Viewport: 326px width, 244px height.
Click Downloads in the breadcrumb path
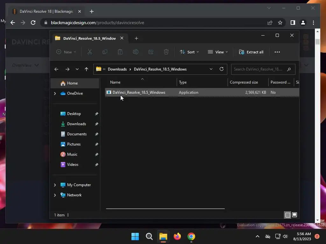tap(117, 69)
